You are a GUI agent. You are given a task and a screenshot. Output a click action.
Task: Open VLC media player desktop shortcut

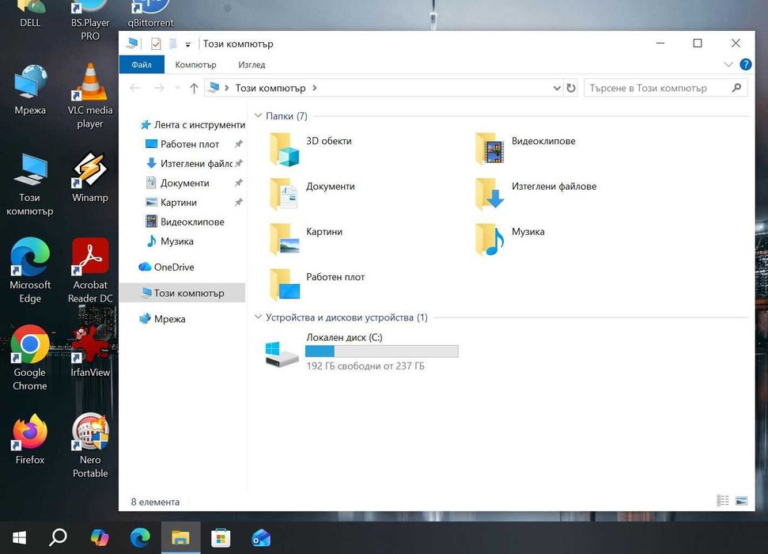90,96
